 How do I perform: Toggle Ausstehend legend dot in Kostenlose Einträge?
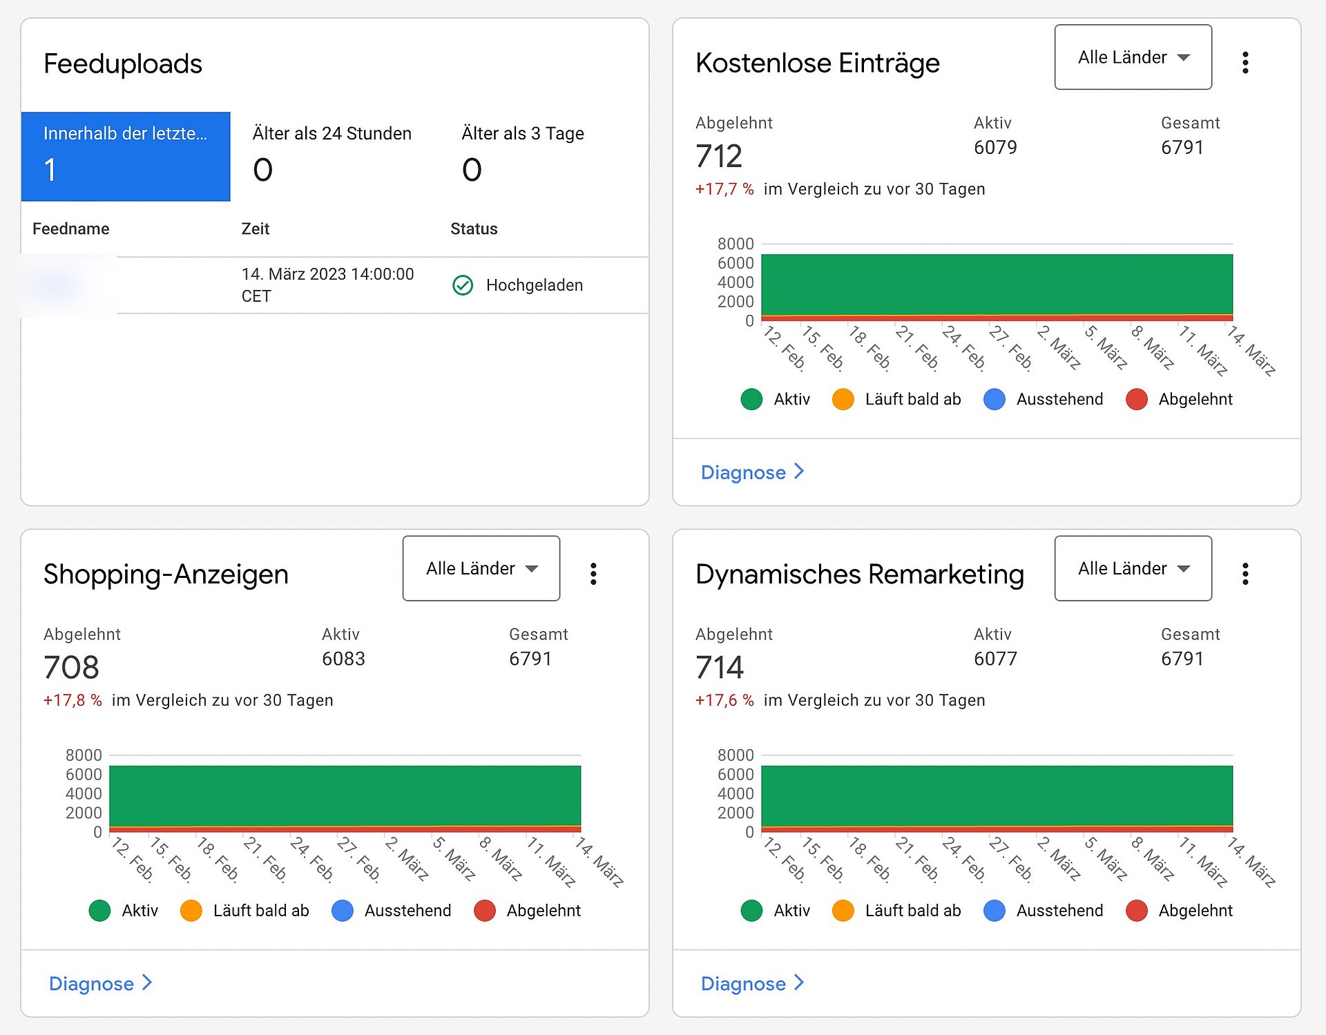[994, 399]
